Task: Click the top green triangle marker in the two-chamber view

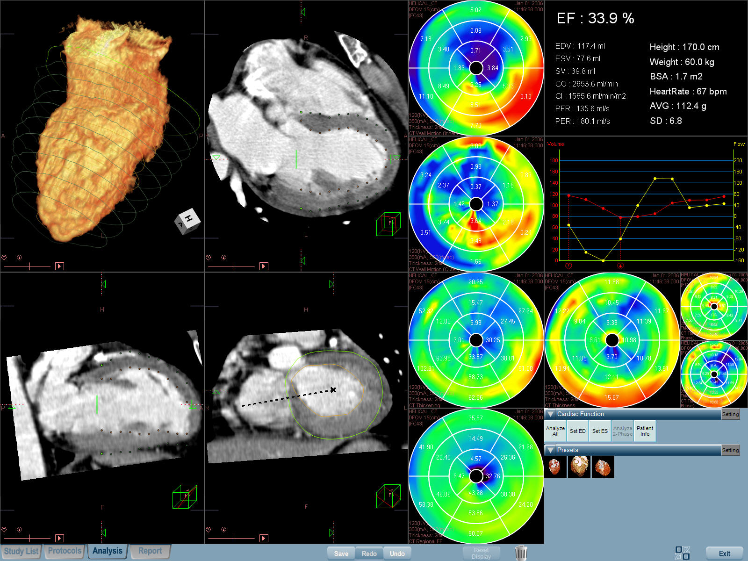Action: pos(103,284)
